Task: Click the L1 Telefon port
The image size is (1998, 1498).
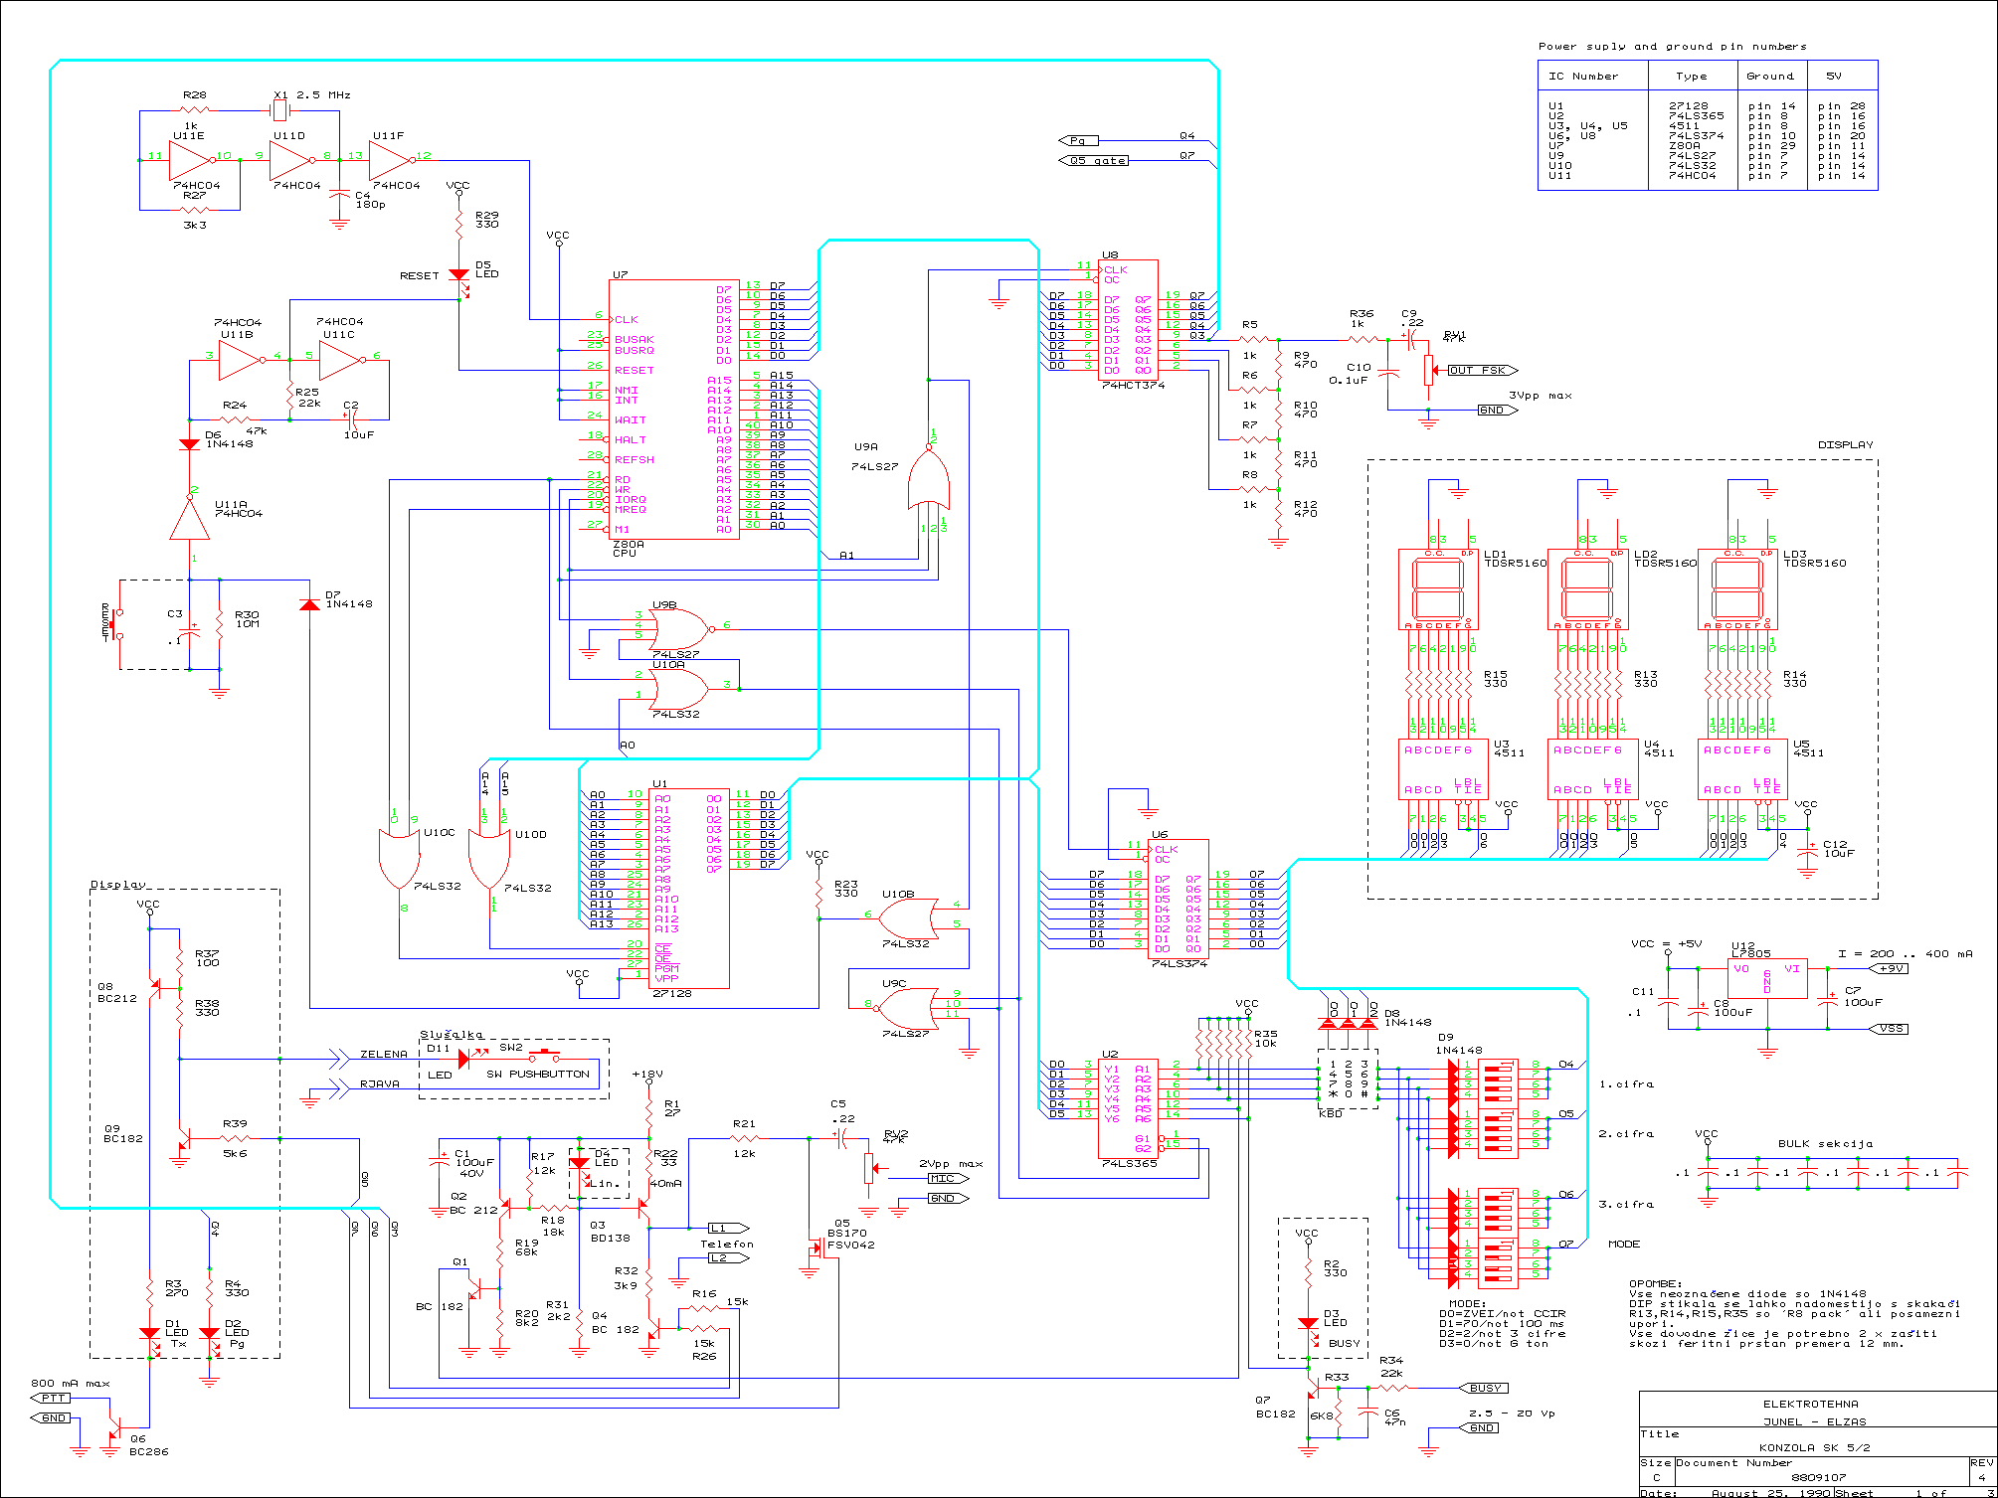Action: pos(728,1229)
